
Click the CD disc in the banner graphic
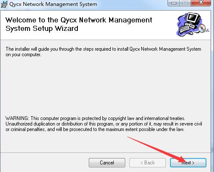(x=203, y=28)
